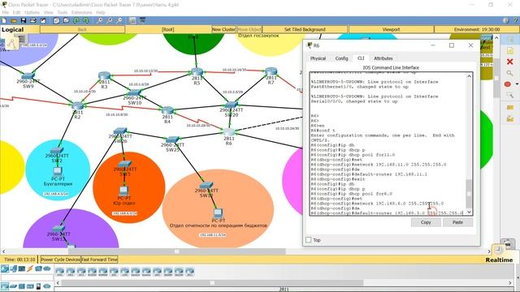520x292 pixels.
Task: Click the Help question mark icon
Action: pyautogui.click(x=515, y=20)
